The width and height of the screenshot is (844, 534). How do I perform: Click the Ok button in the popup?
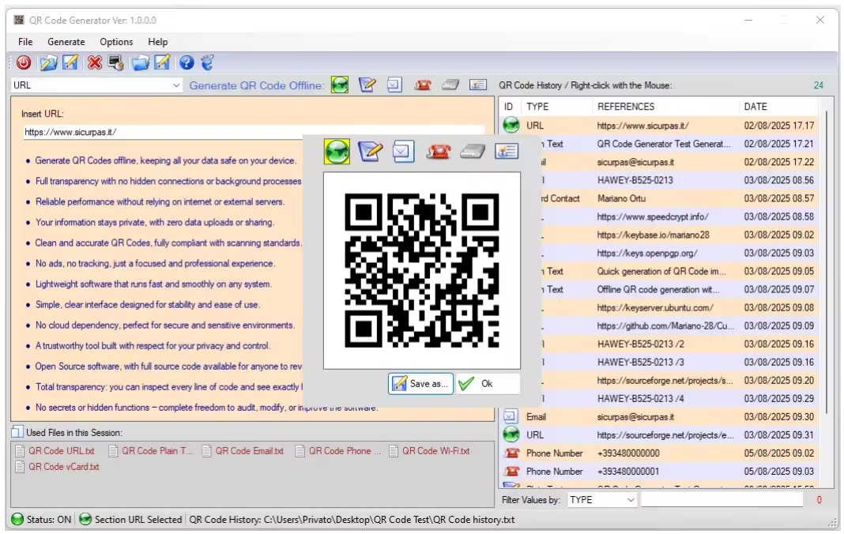click(x=488, y=384)
